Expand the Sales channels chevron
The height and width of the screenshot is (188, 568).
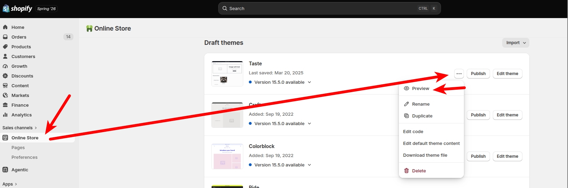(x=36, y=128)
